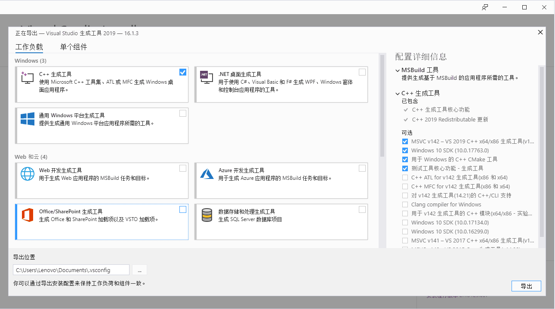Click the 配置详细信息 heading
The width and height of the screenshot is (555, 309).
pos(421,57)
